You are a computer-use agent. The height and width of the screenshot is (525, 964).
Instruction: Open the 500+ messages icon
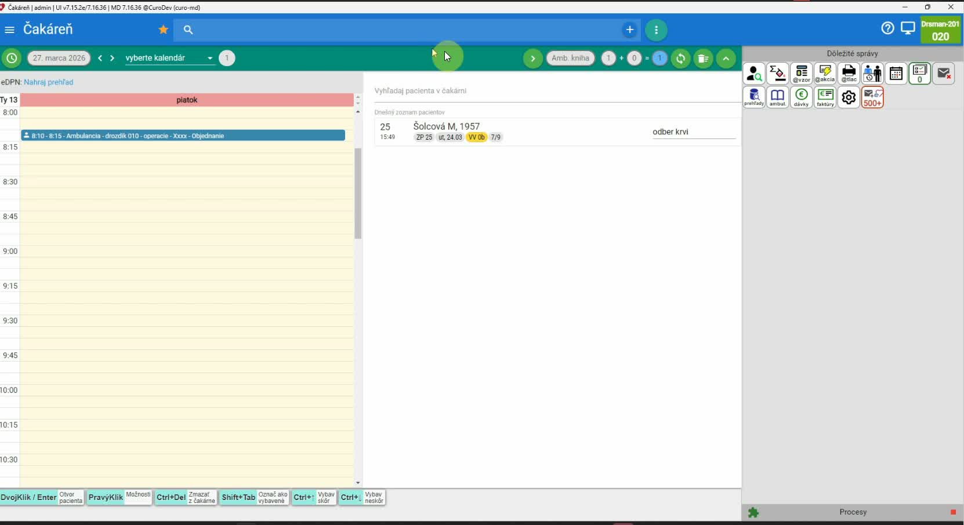pyautogui.click(x=872, y=97)
